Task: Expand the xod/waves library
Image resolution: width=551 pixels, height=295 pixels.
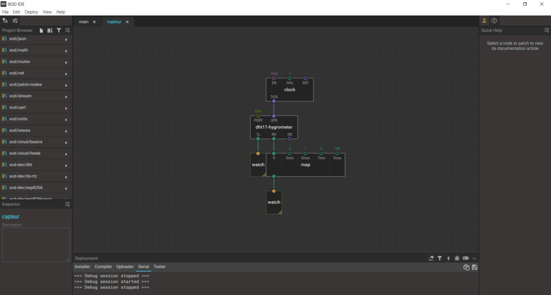Action: 66,131
